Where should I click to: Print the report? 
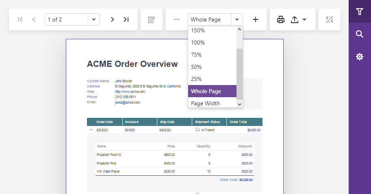coord(281,19)
